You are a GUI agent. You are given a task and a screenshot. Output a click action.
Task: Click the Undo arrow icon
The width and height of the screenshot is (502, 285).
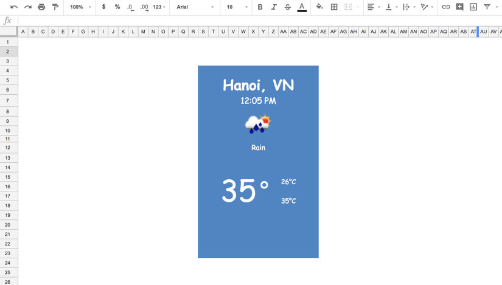[14, 7]
